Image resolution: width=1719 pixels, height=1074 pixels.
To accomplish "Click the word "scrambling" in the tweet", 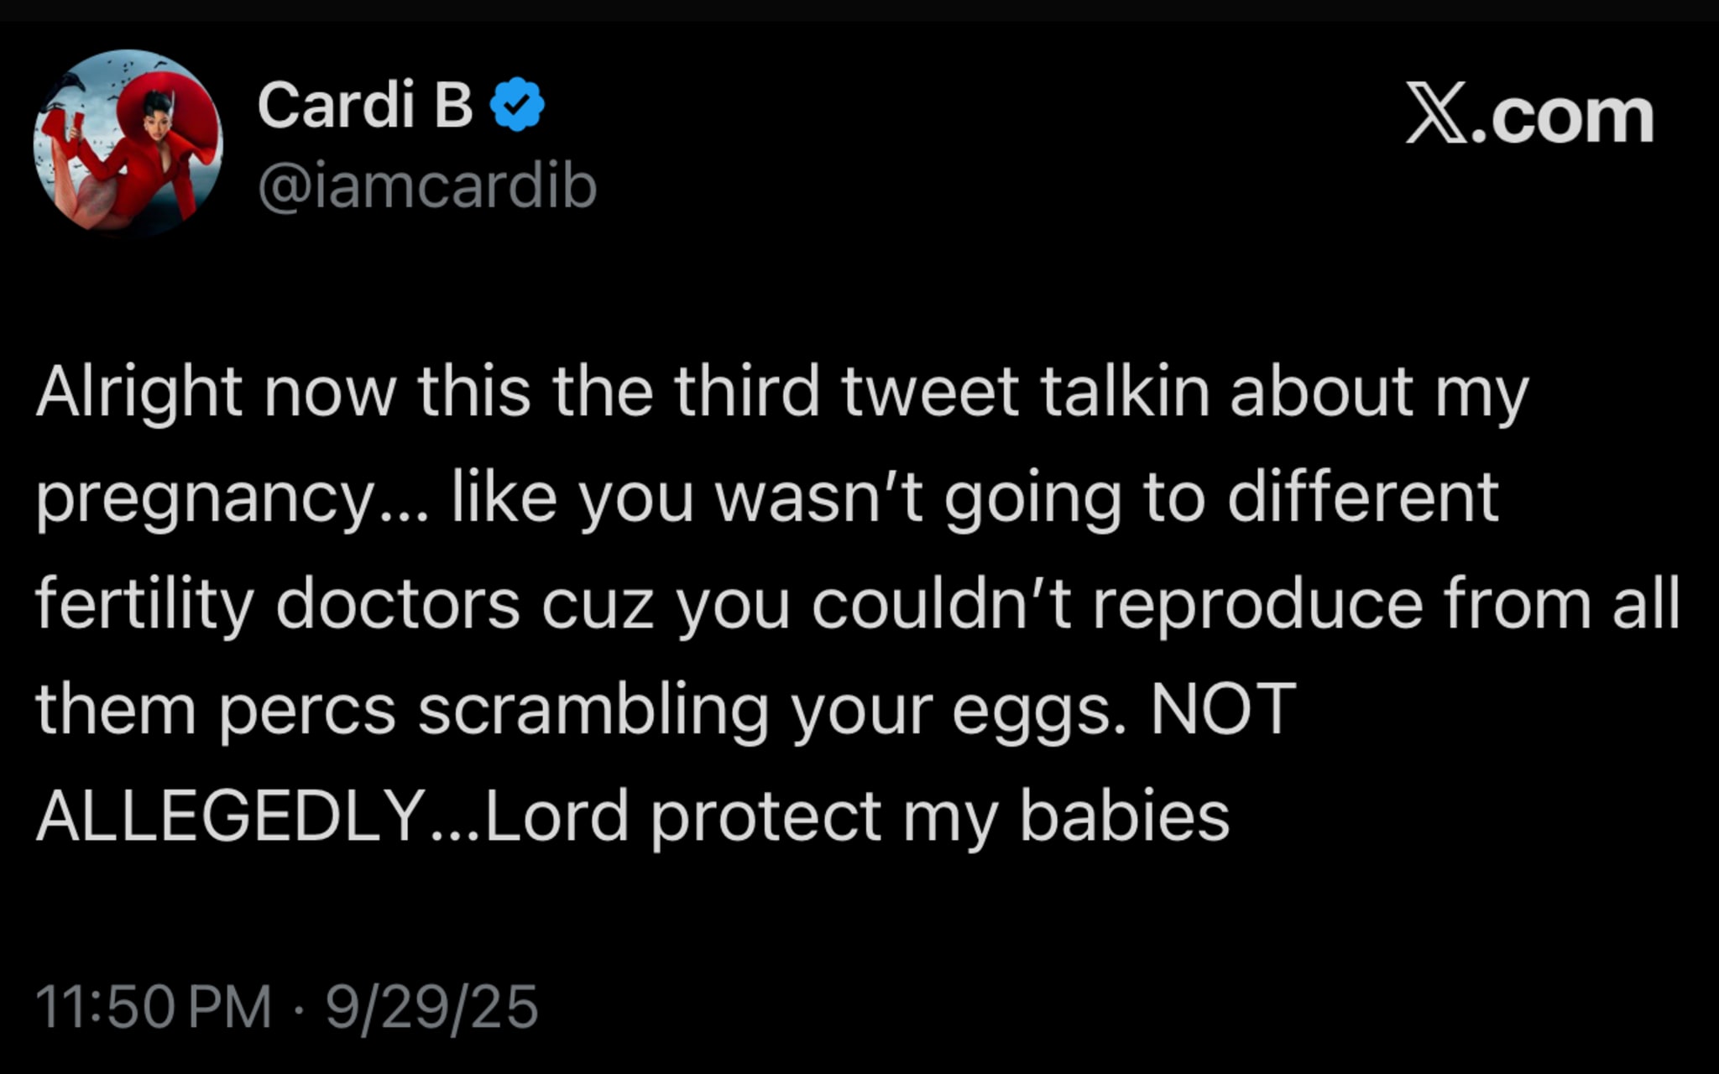I will [593, 710].
